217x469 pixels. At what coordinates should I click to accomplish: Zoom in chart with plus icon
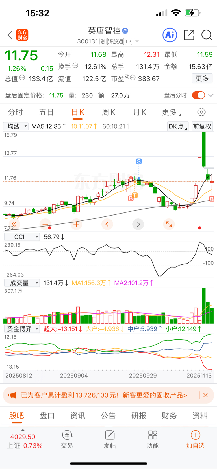pos(76,224)
